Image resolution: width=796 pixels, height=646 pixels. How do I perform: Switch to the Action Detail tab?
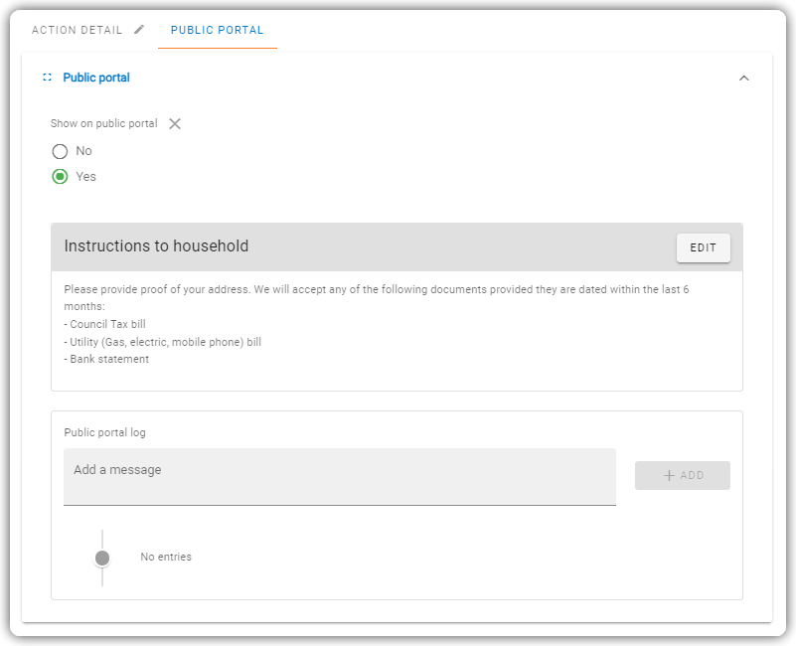click(x=78, y=30)
